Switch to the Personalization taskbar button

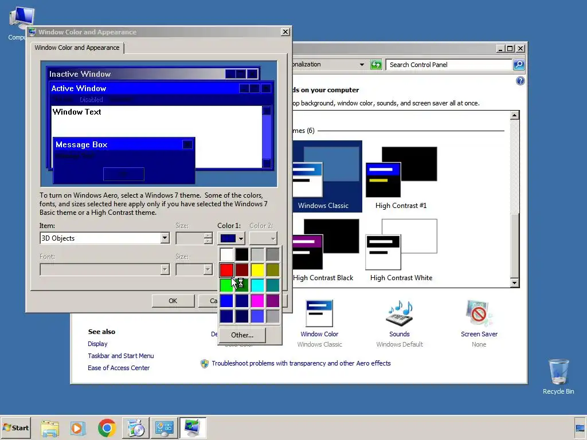[193, 428]
